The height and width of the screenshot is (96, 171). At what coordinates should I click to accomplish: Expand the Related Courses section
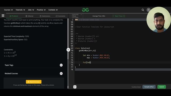pos(61,74)
